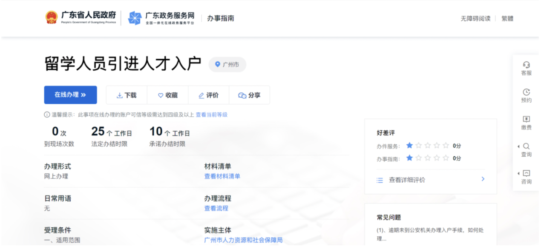Enable 无障碍阅读 accessibility mode
This screenshot has height=247, width=541.
pyautogui.click(x=475, y=19)
